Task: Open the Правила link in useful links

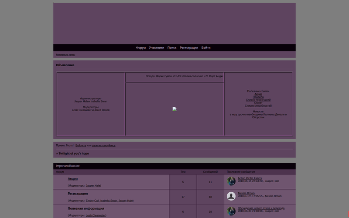Action: (258, 97)
